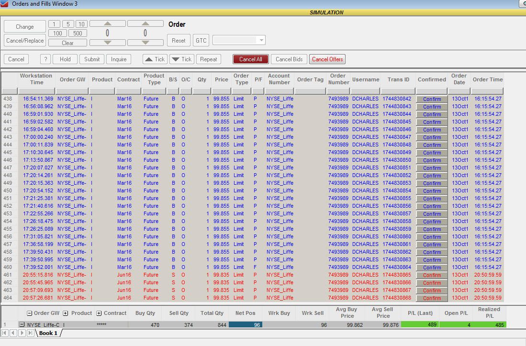Click filter field under Contract column

(128, 91)
